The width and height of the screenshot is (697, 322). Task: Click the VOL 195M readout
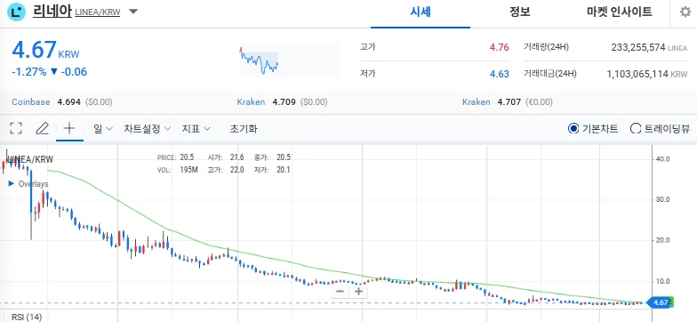[178, 169]
